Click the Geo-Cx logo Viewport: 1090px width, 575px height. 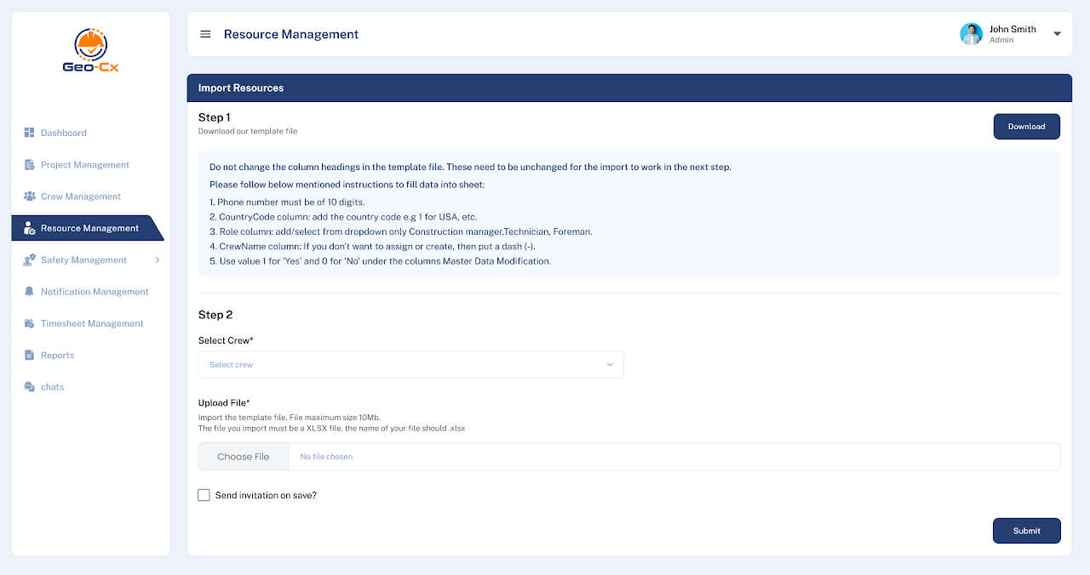tap(90, 51)
